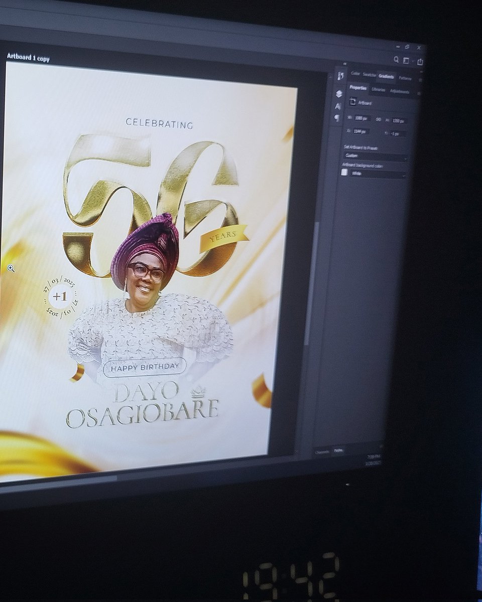Open the Gradients panel flyout menu
Viewport: 482px width, 602px height.
[x=420, y=79]
